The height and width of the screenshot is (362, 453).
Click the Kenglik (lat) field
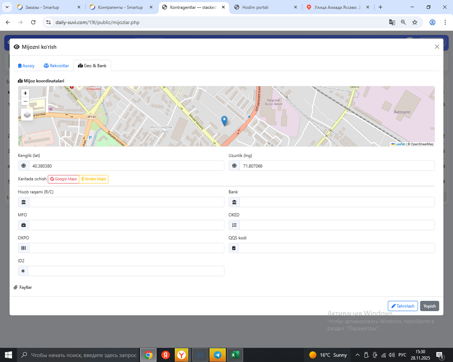click(126, 166)
